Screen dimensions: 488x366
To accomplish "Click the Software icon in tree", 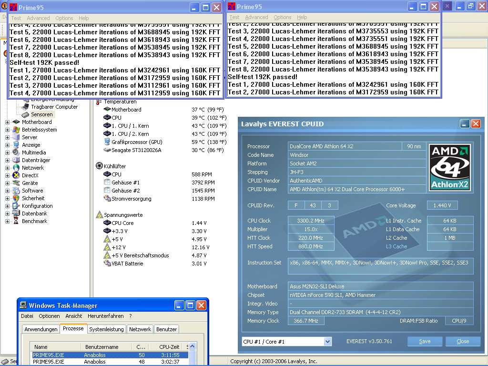I will [x=16, y=191].
